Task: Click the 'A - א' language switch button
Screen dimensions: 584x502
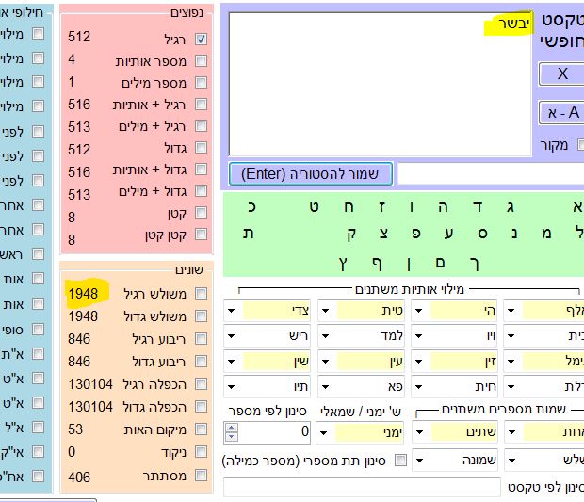Action: pos(561,113)
